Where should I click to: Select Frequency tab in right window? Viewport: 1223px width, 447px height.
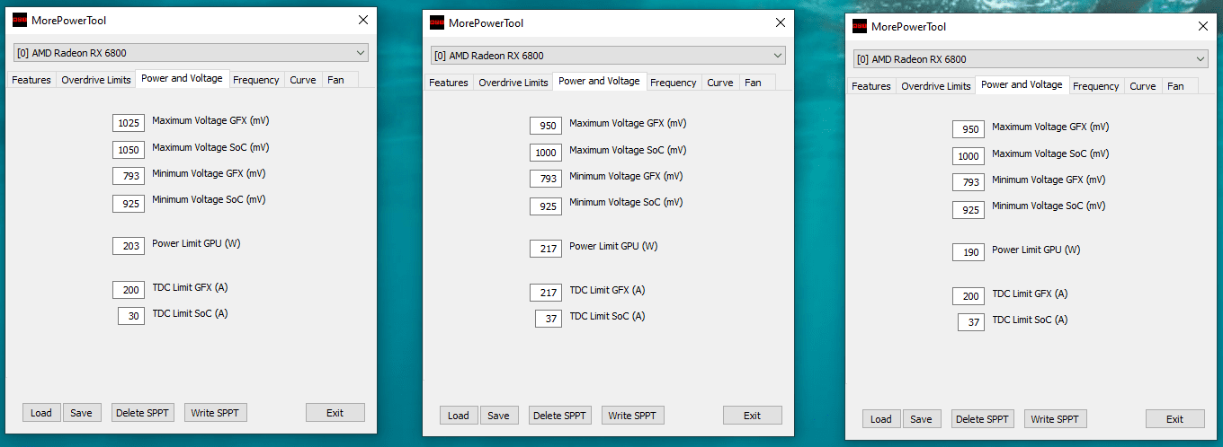pyautogui.click(x=1096, y=86)
